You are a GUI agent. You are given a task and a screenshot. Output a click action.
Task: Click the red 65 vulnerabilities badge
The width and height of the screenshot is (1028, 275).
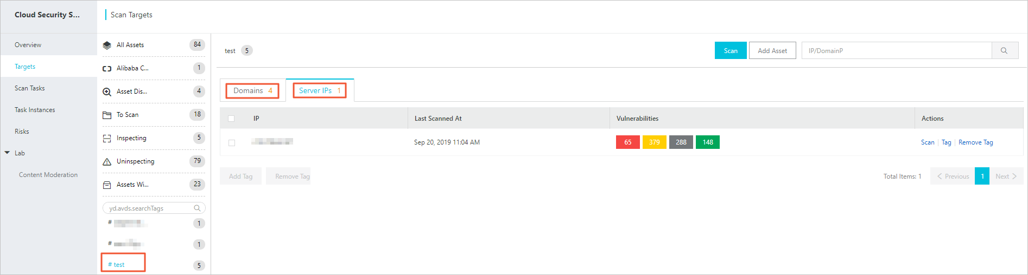[x=627, y=142]
